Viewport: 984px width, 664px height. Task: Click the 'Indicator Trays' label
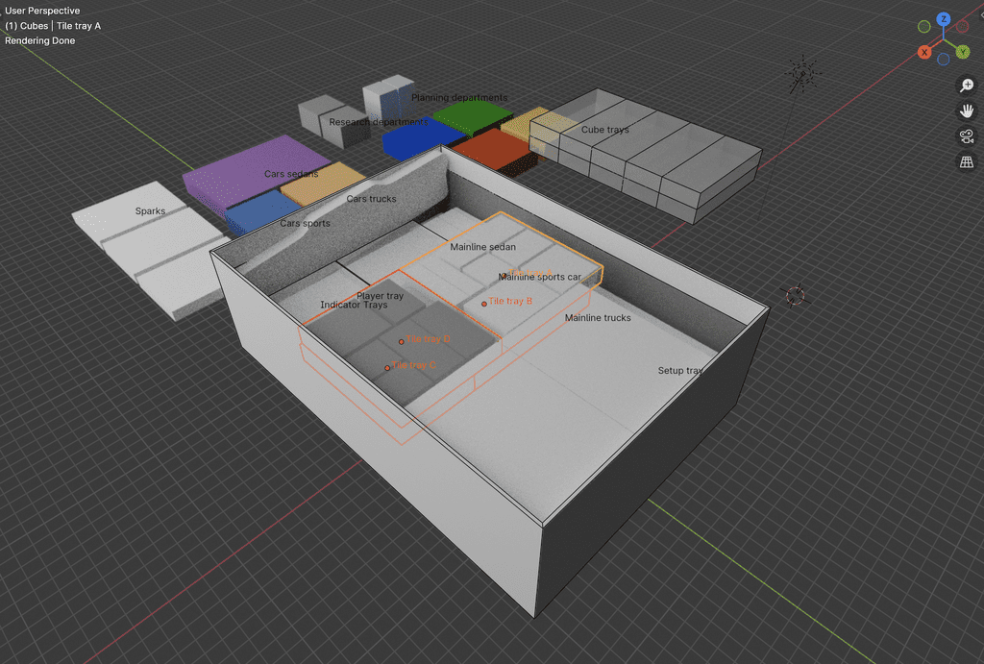[x=354, y=305]
